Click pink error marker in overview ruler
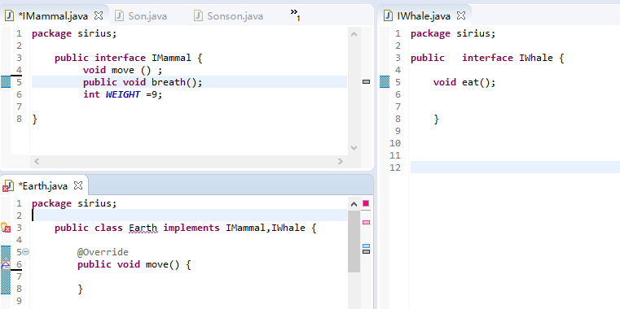The image size is (620, 309). point(366,223)
